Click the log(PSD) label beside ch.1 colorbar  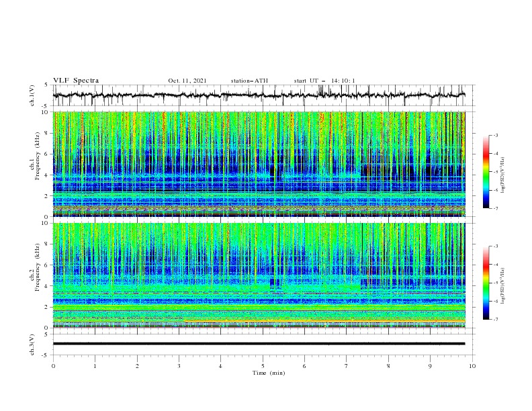pos(503,175)
